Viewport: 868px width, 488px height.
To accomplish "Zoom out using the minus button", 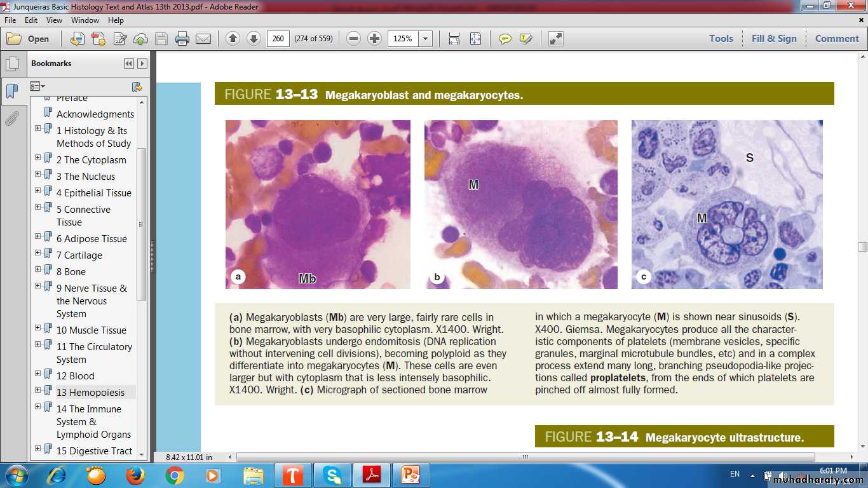I will click(x=354, y=39).
